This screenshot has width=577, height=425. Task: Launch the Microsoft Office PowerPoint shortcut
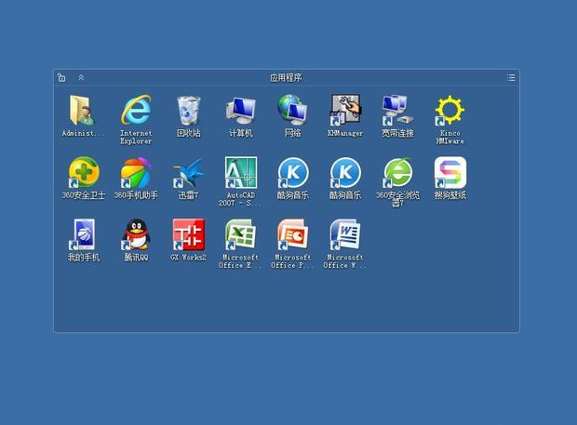coord(293,234)
